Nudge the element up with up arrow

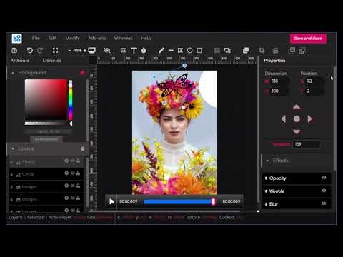tap(297, 106)
